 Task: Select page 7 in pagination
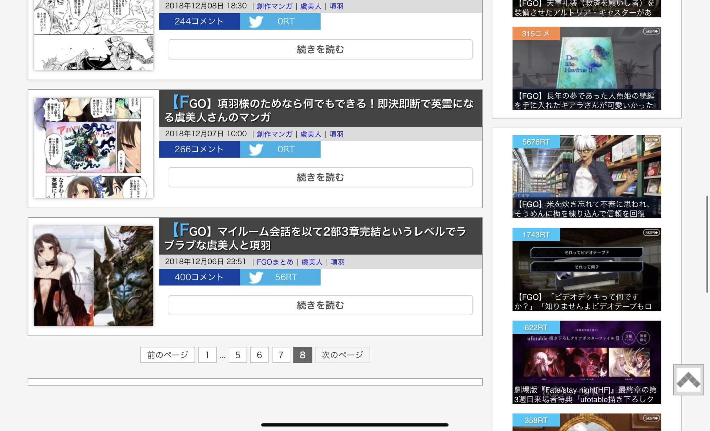coord(281,355)
